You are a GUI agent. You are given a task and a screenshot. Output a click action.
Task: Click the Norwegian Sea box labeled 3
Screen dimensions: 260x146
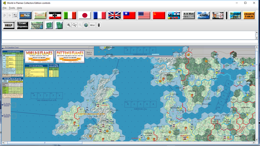pyautogui.click(x=146, y=50)
